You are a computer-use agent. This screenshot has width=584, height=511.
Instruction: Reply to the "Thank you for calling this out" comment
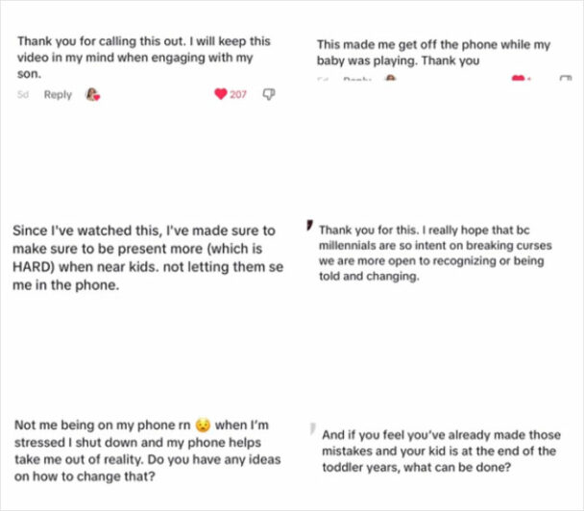point(58,94)
